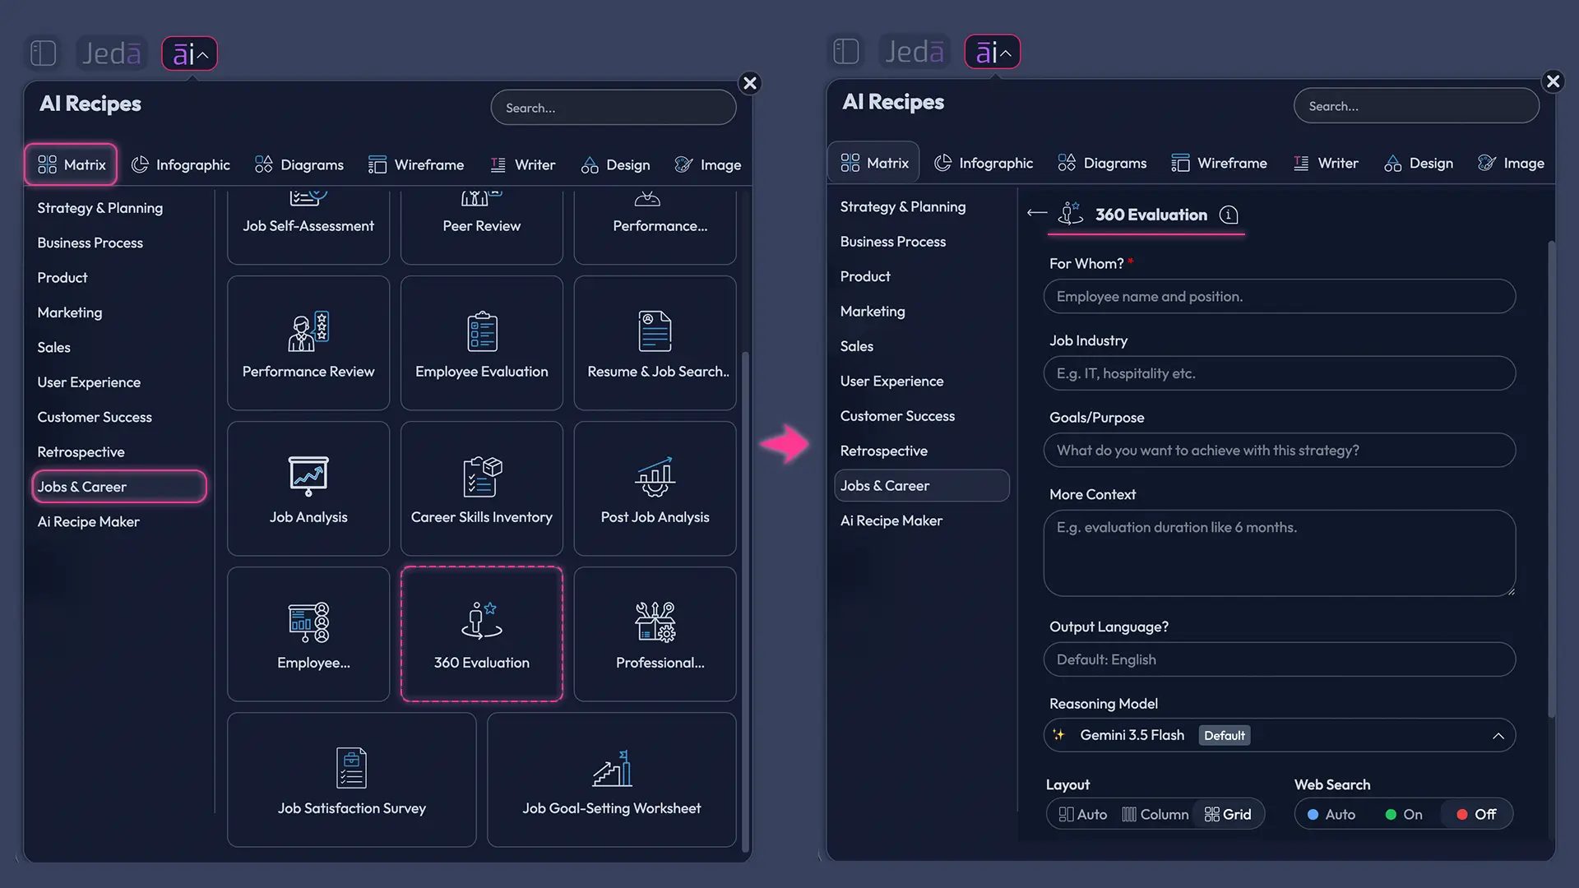Toggle sidebar panel icon in right window

point(845,52)
